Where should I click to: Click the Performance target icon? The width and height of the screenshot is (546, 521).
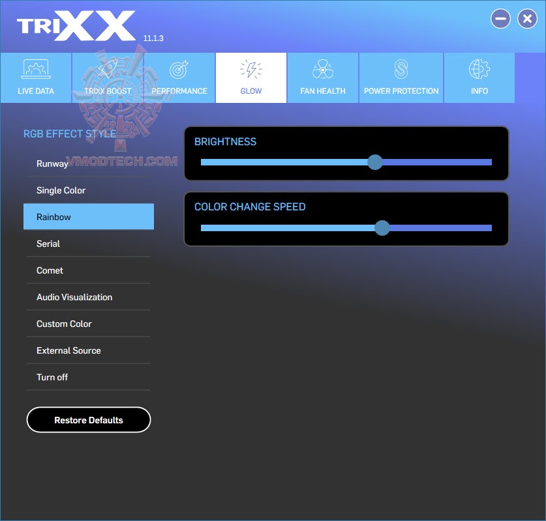(x=179, y=69)
